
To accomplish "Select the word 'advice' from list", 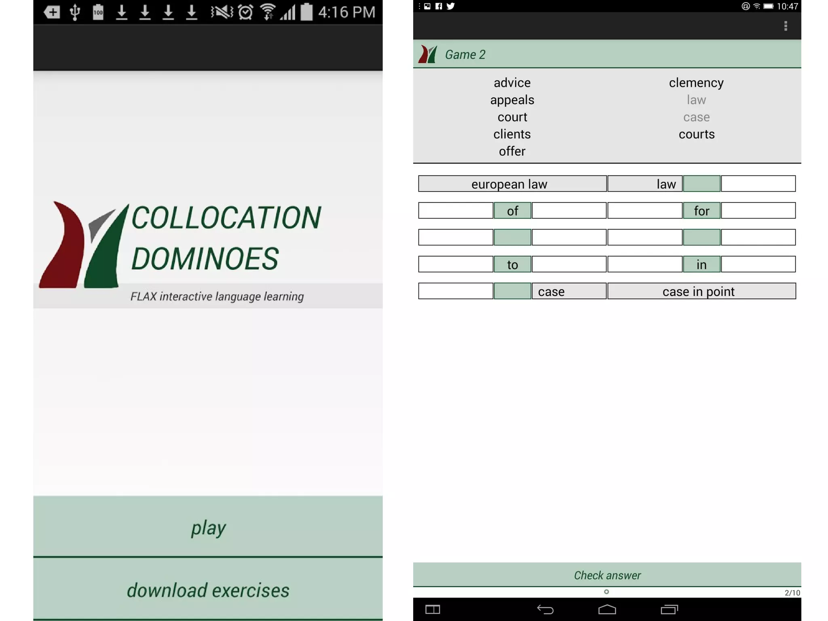I will [x=512, y=83].
